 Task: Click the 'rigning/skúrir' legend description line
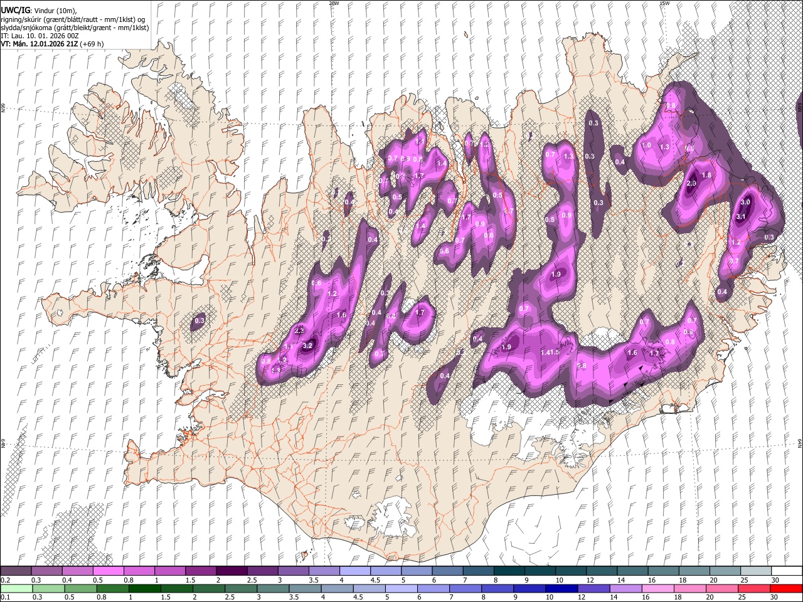[x=73, y=19]
